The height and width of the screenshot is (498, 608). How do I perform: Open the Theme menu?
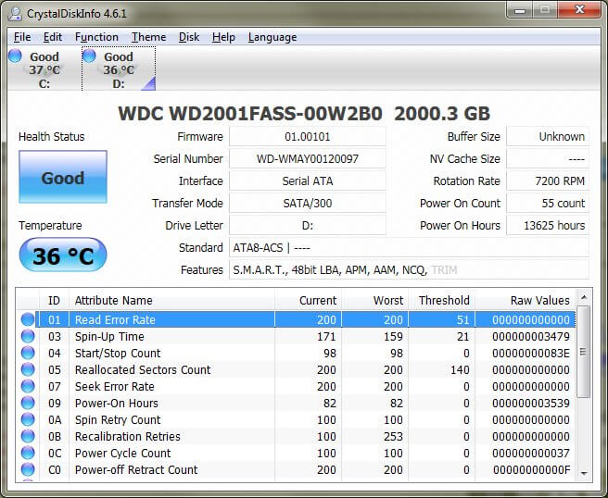pos(148,37)
